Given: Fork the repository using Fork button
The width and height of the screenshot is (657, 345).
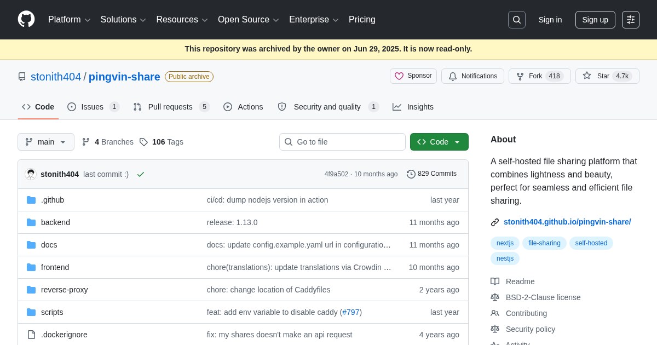Looking at the screenshot, I should click(x=539, y=76).
